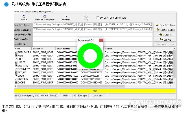Screen dimensions: 188x117
Task: Click the vertical scrollbar down arrow
Action: click(174, 83)
